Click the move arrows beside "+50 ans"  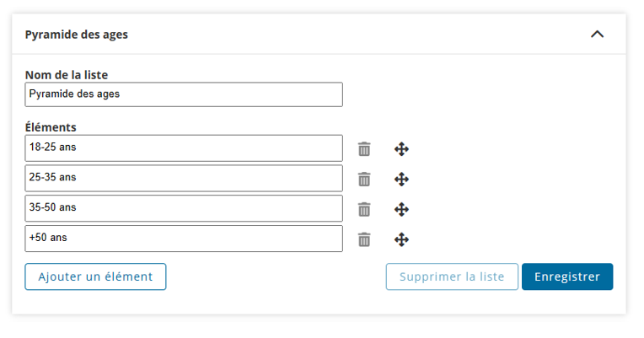(x=402, y=239)
